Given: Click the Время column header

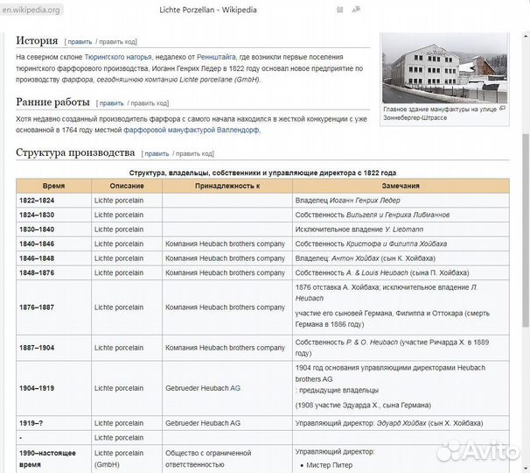Looking at the screenshot, I should click(53, 186).
